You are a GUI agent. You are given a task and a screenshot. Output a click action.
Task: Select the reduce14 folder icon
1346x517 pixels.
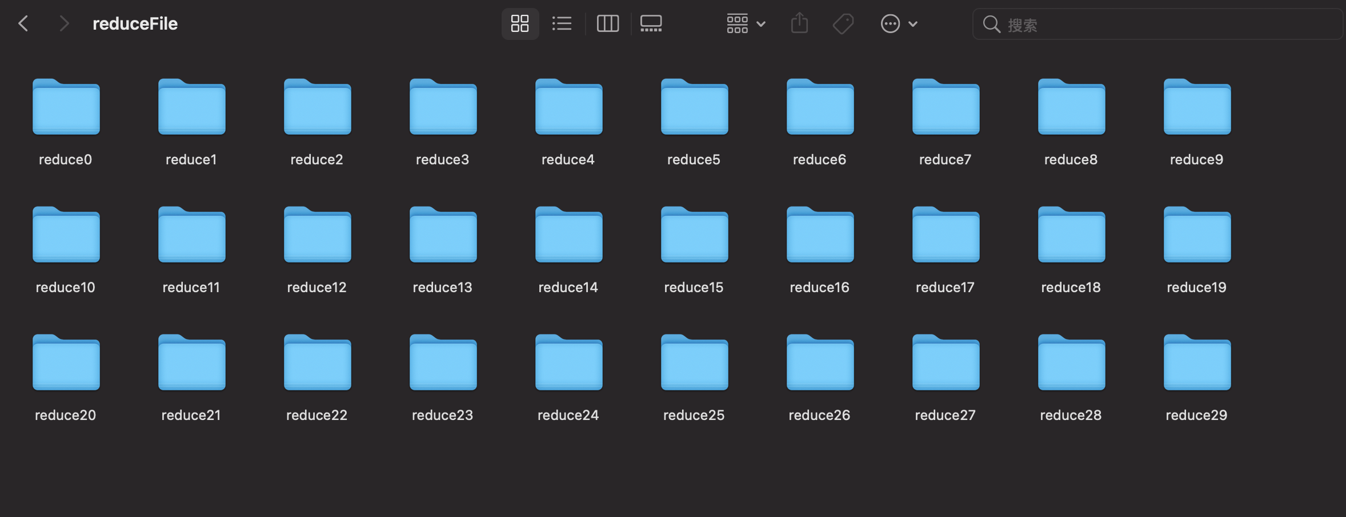[x=569, y=235]
